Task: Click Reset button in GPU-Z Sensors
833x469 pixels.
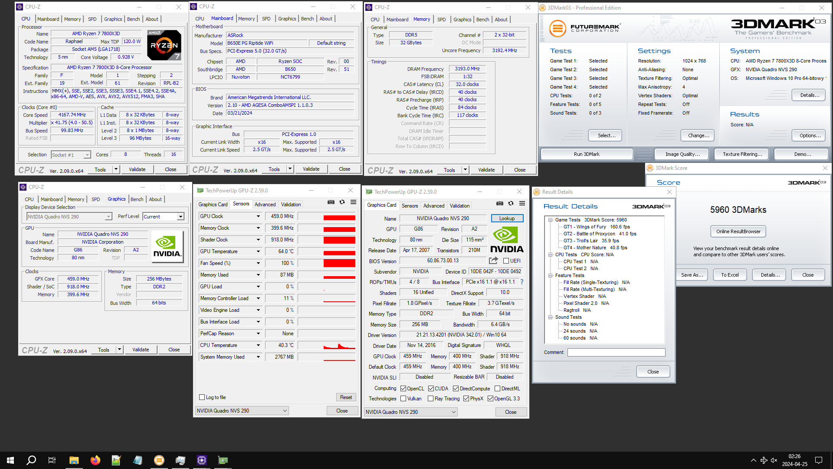Action: pyautogui.click(x=346, y=397)
